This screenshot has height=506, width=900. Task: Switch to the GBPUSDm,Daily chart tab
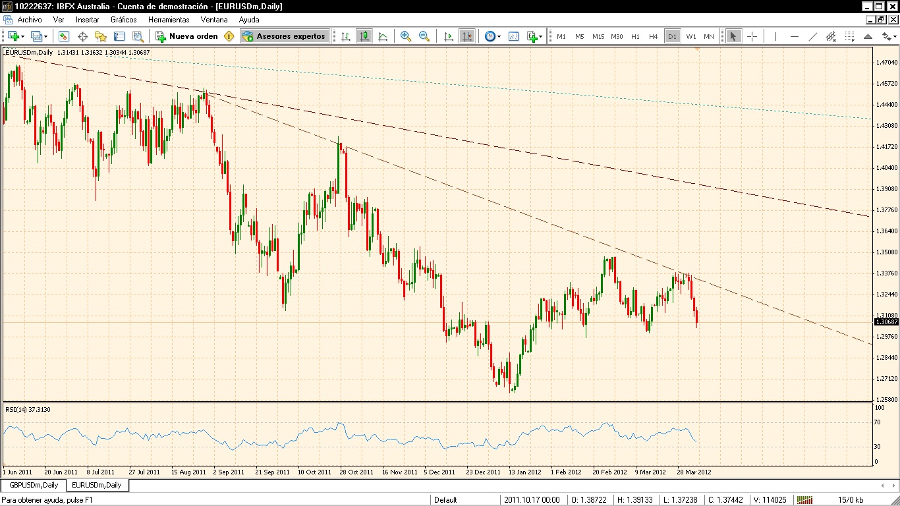34,485
